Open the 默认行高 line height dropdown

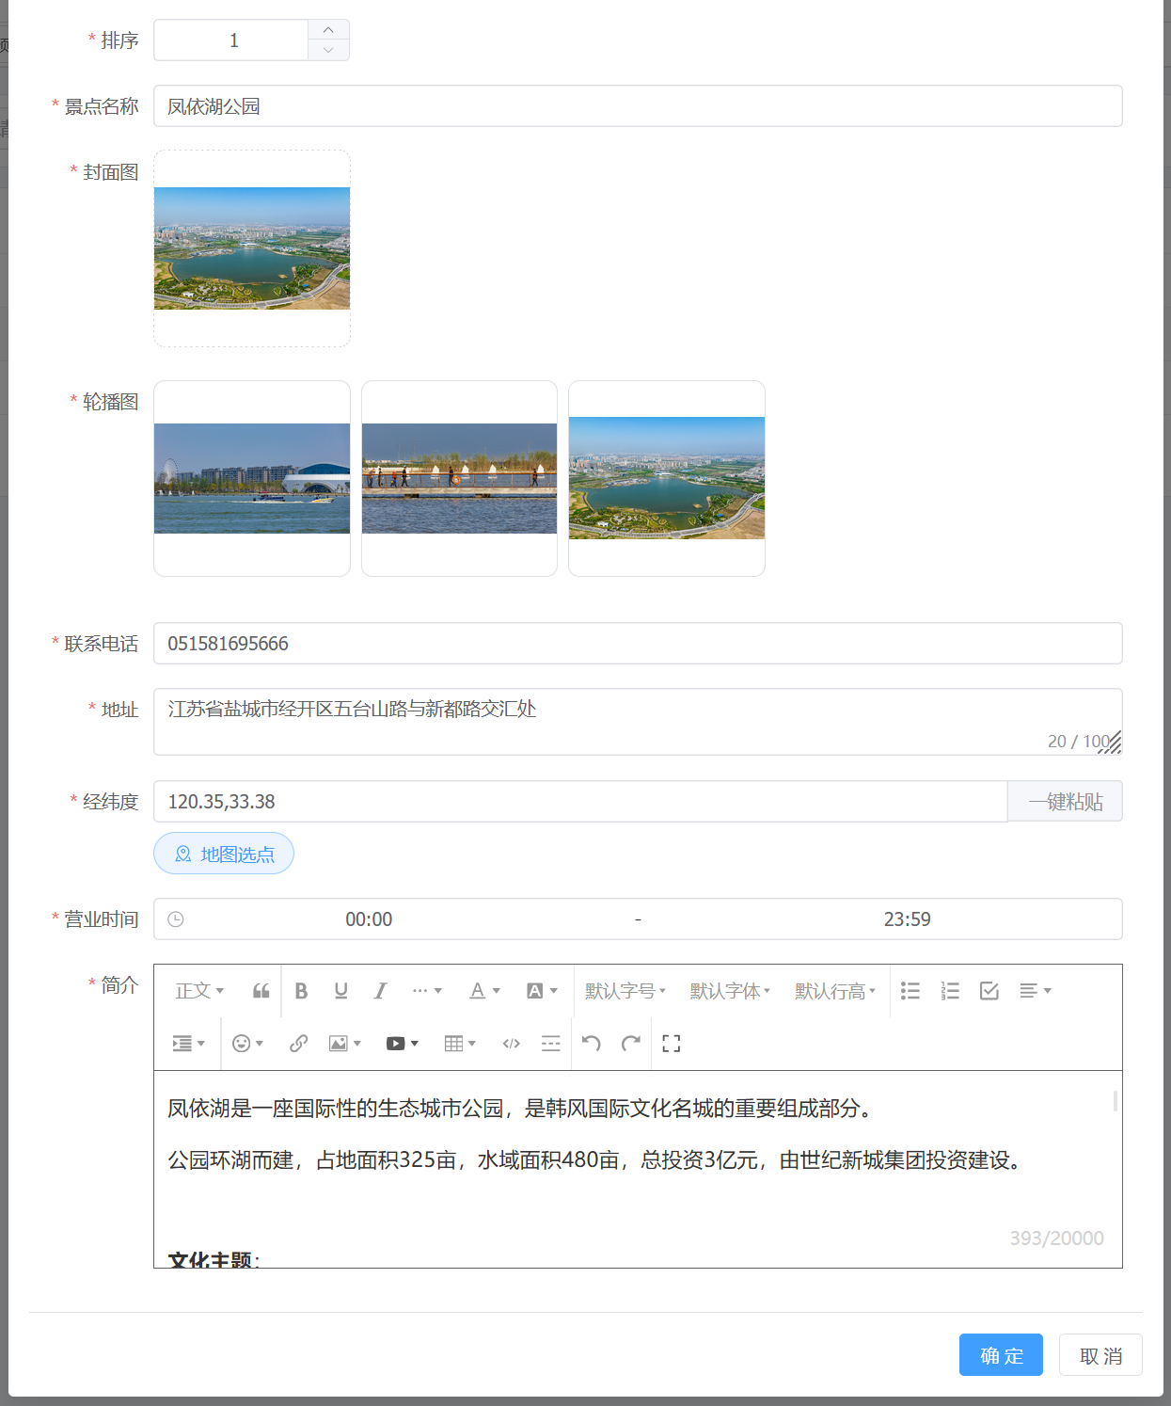(x=835, y=991)
